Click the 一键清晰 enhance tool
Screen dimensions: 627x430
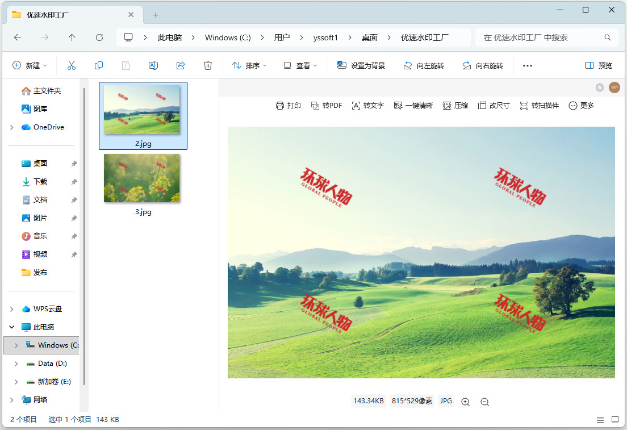coord(413,106)
